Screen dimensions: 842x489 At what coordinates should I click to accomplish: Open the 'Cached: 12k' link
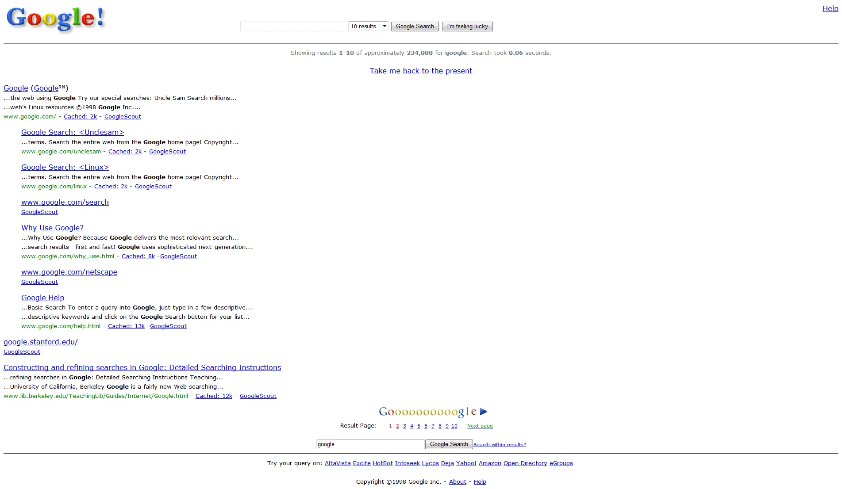[214, 396]
